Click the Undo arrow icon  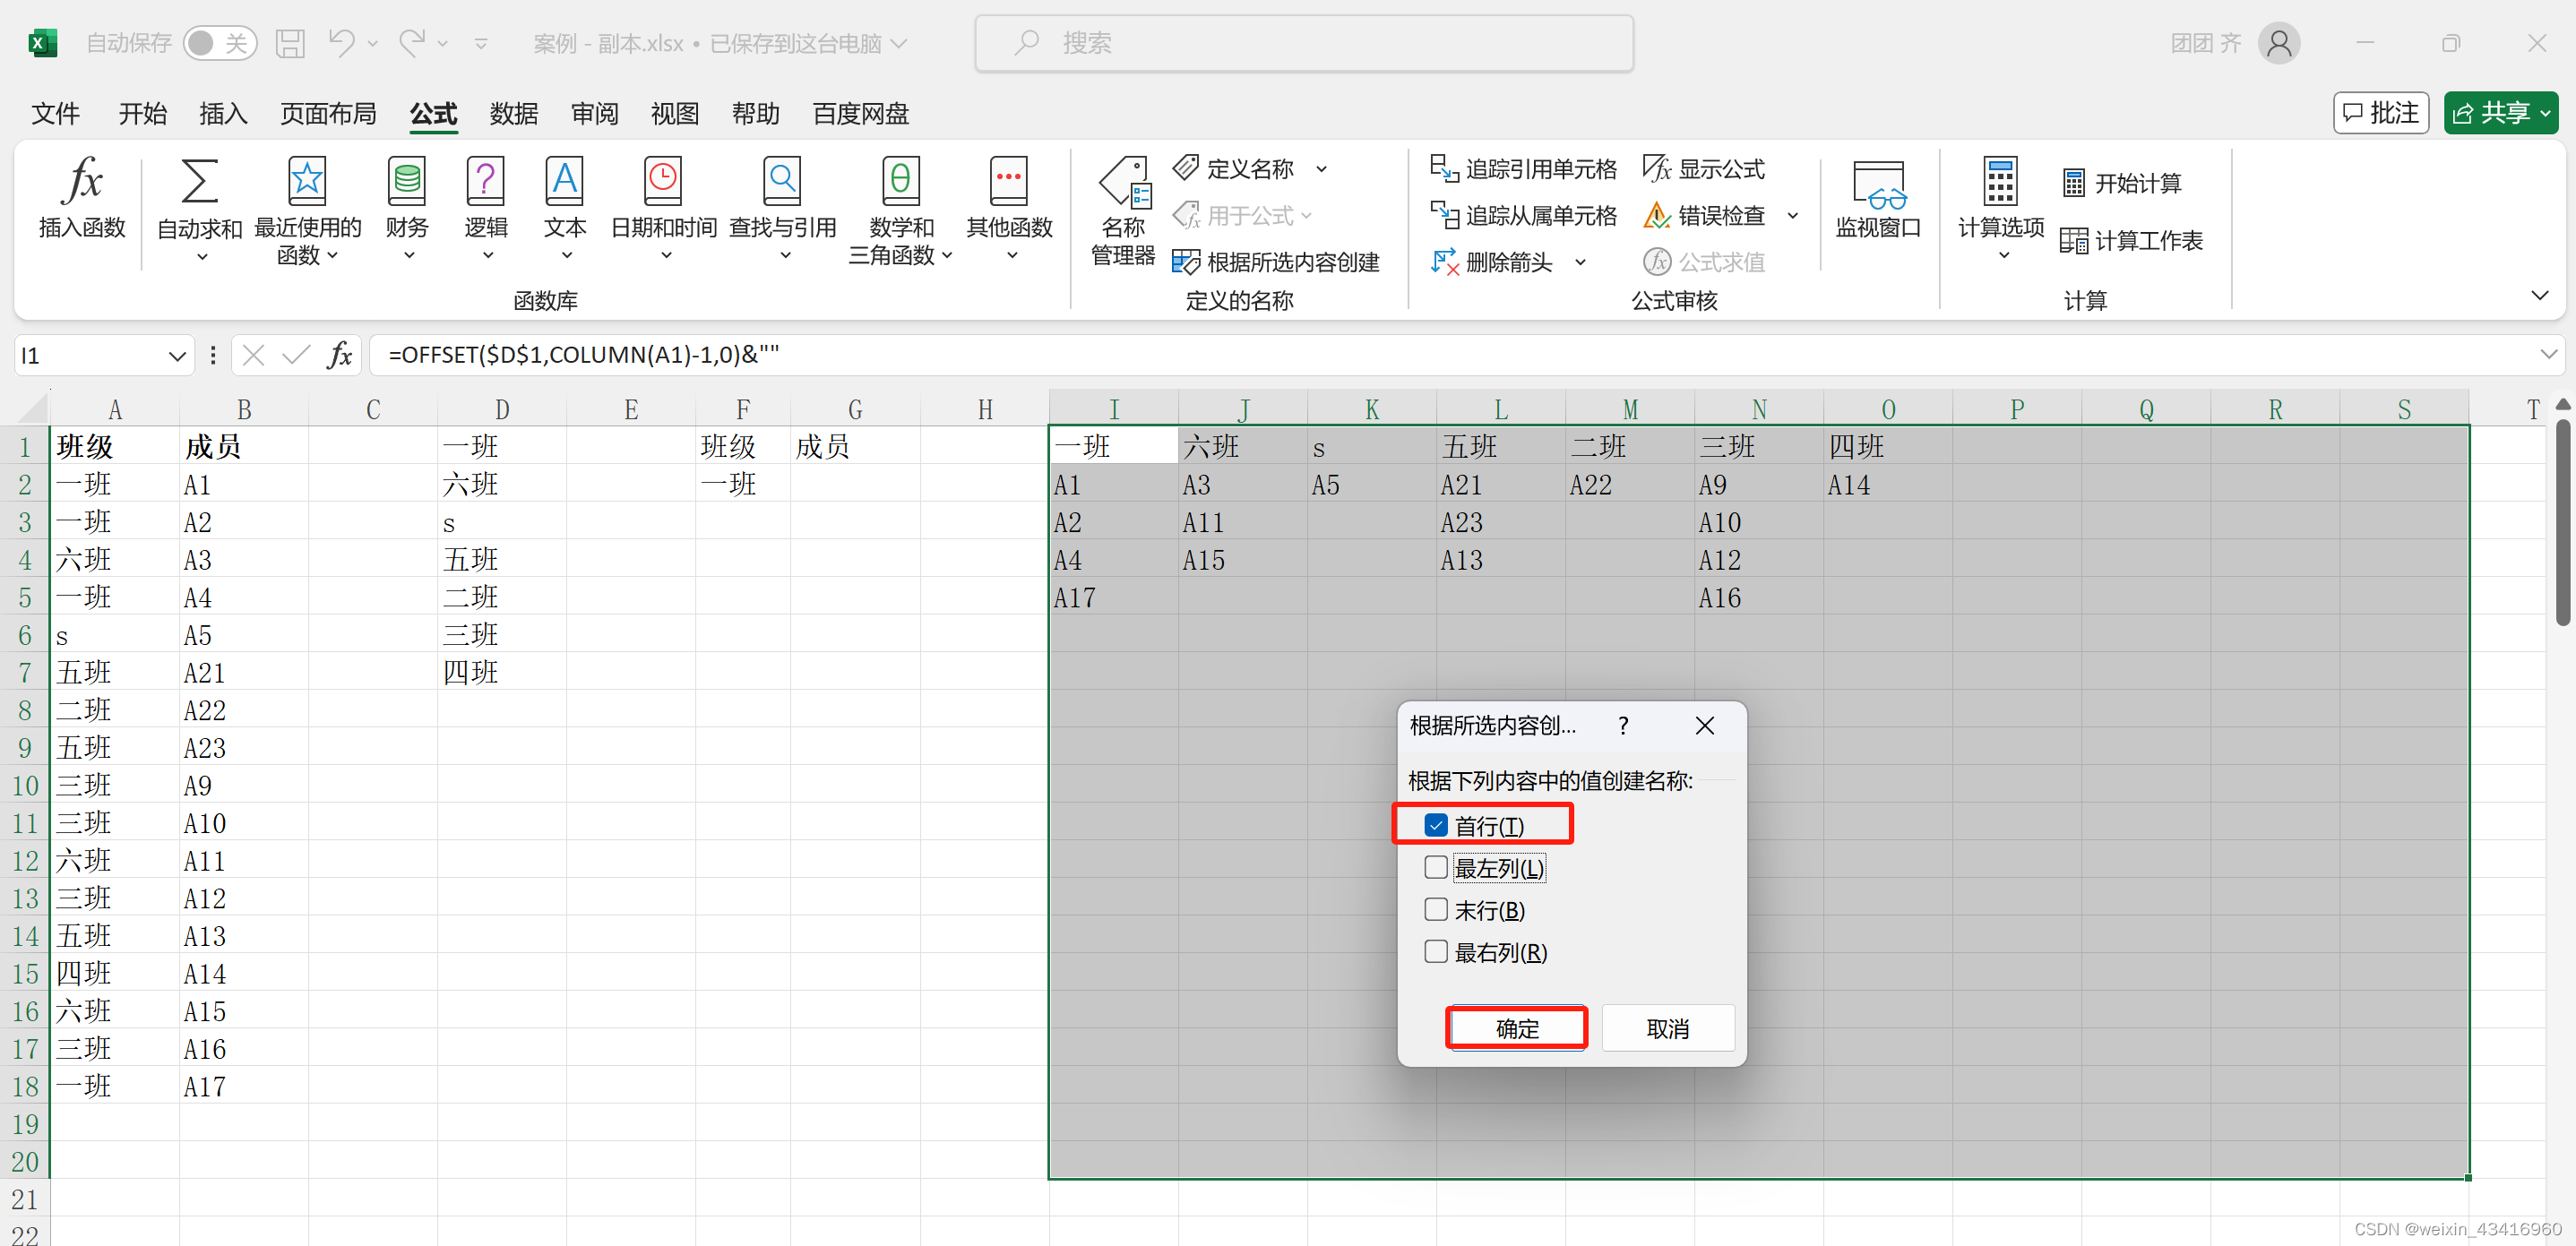click(x=341, y=43)
